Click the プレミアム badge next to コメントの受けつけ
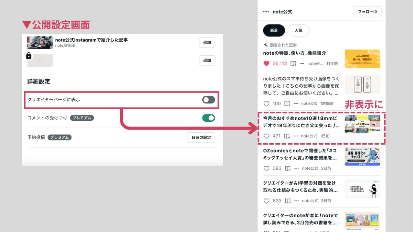This screenshot has height=232, width=413. pyautogui.click(x=82, y=118)
